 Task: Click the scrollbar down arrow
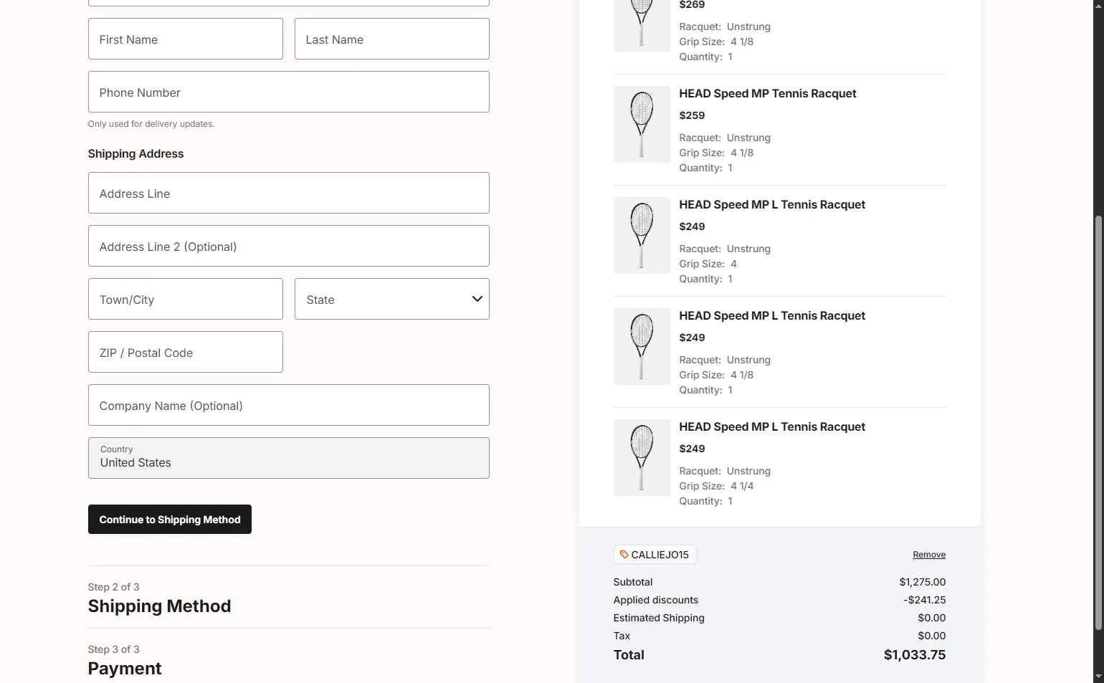point(1098,677)
